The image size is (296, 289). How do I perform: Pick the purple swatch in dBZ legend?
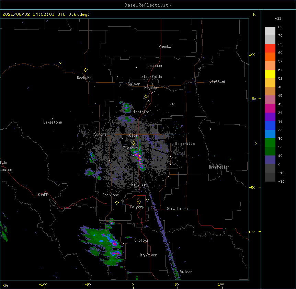coord(270,117)
